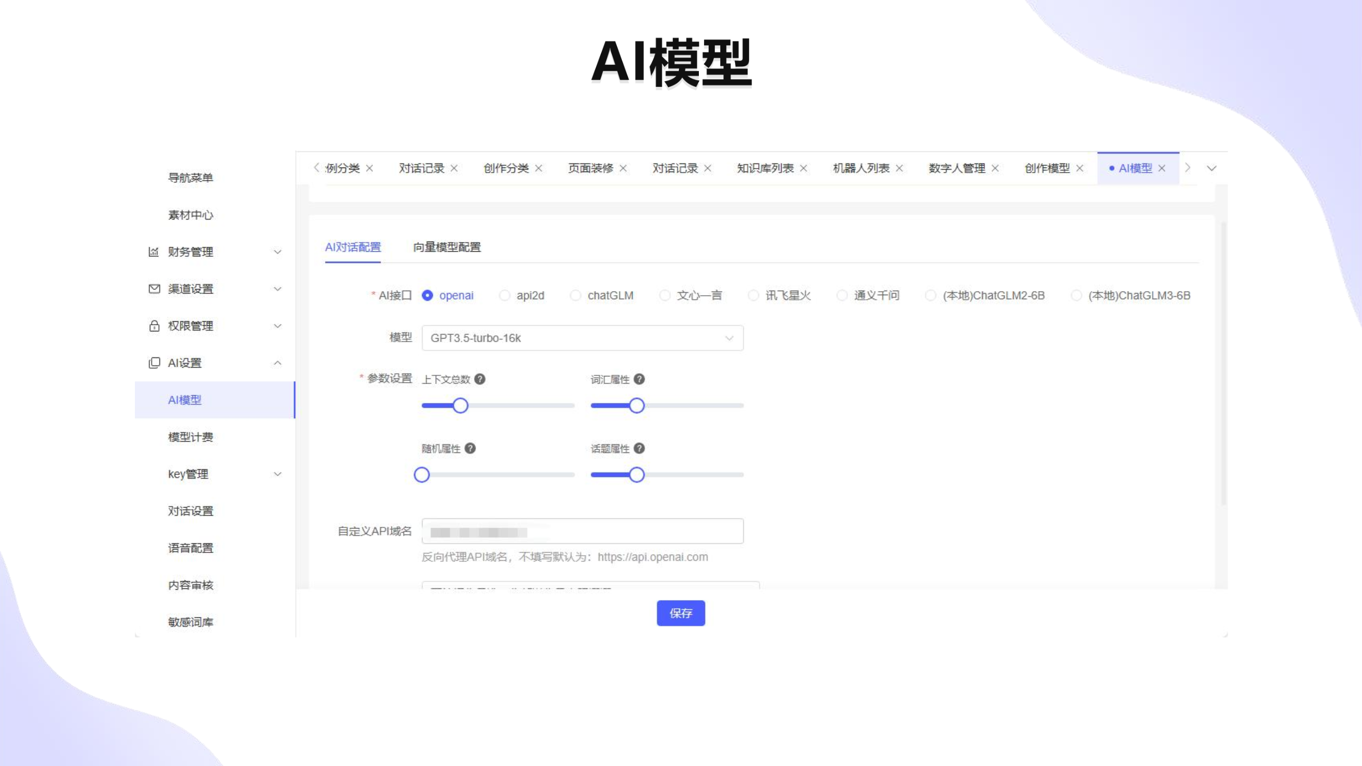Viewport: 1362px width, 766px height.
Task: Open the 模型计费 menu item
Action: 191,437
